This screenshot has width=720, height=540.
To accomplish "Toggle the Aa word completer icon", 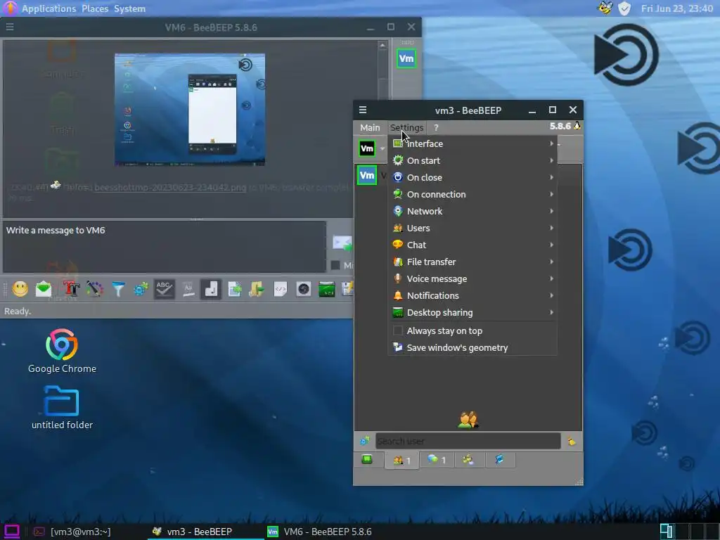I will point(188,289).
